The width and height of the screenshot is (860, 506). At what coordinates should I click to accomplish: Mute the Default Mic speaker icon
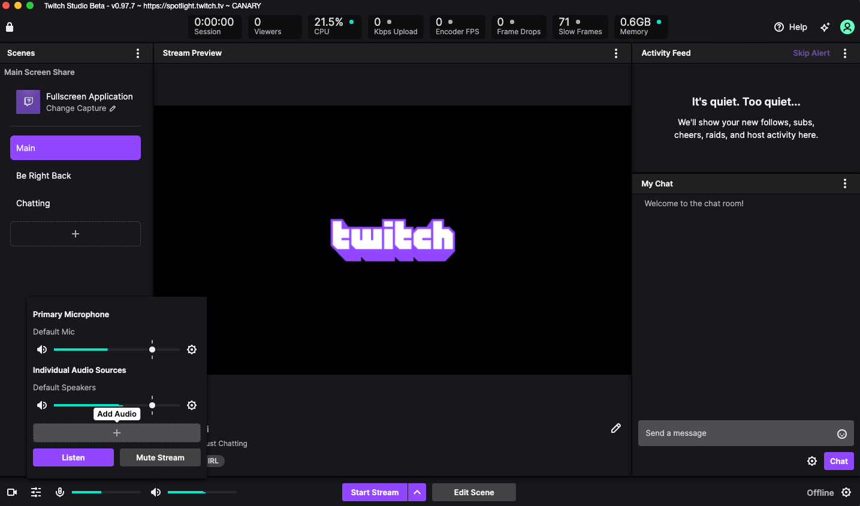(x=42, y=350)
